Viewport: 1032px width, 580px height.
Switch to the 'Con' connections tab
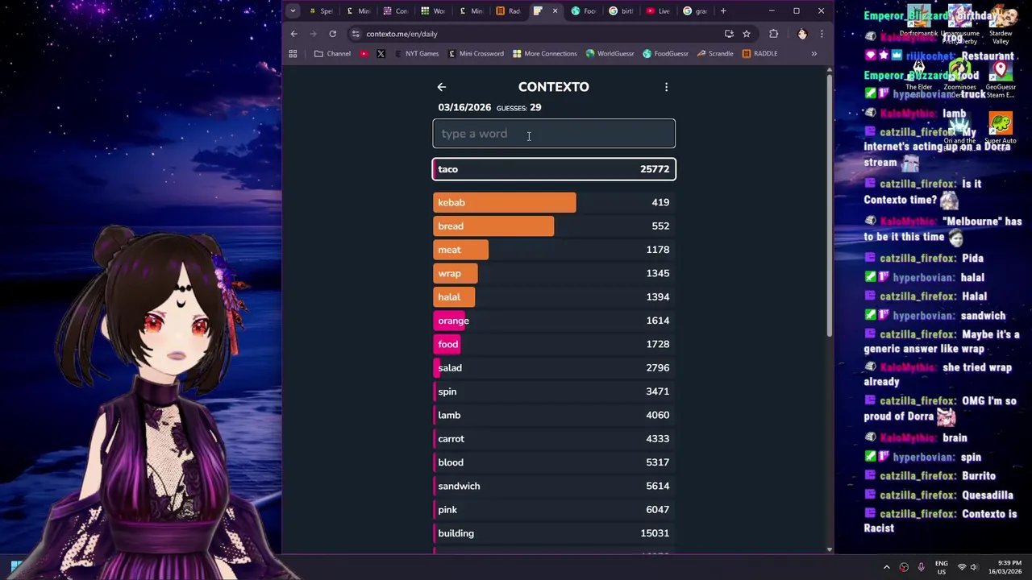pyautogui.click(x=394, y=10)
